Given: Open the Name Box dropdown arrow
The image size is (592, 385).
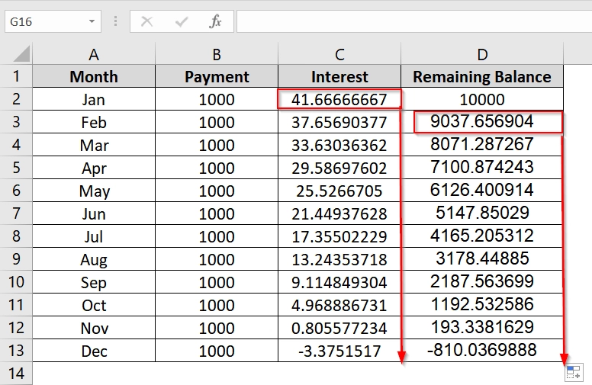Looking at the screenshot, I should click(92, 21).
